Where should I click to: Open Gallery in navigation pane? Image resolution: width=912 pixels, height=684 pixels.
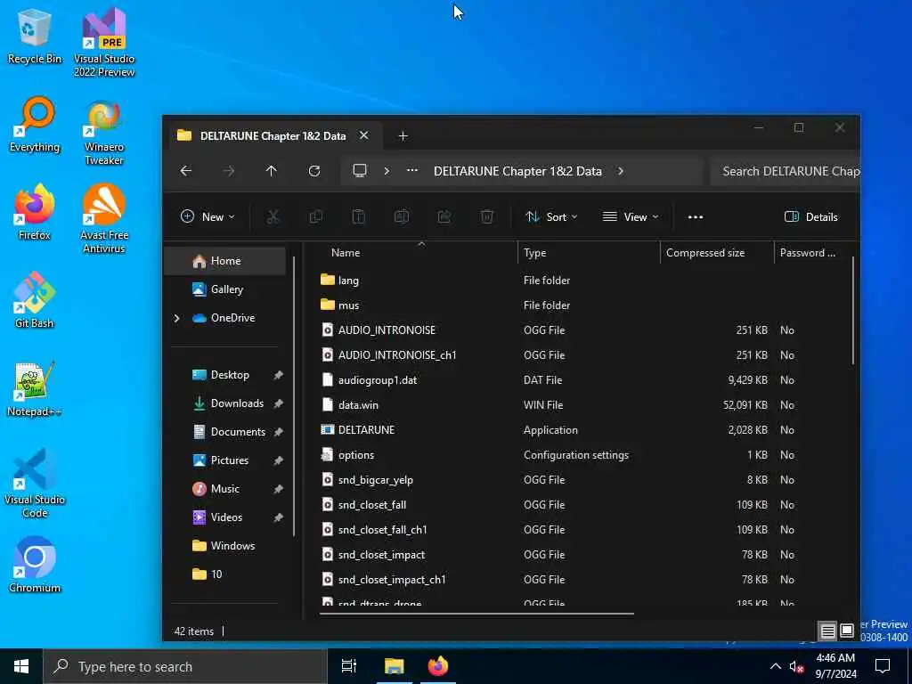225,289
